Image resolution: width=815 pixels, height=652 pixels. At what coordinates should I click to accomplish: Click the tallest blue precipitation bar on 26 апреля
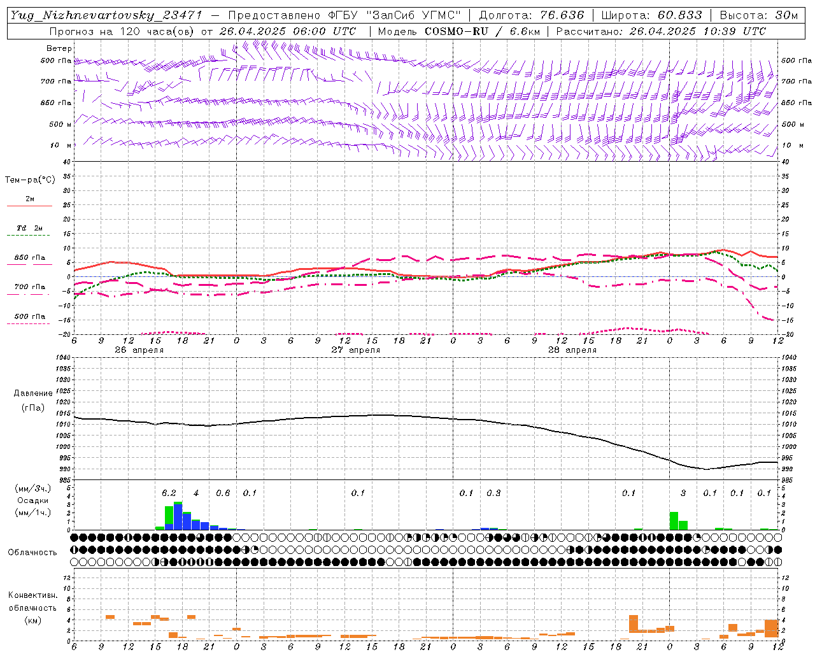178,516
